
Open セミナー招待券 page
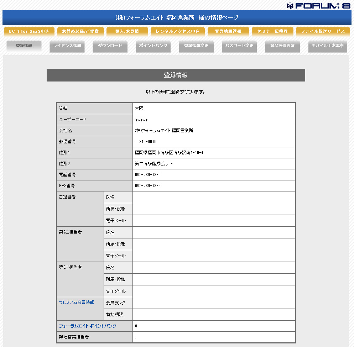coord(272,32)
